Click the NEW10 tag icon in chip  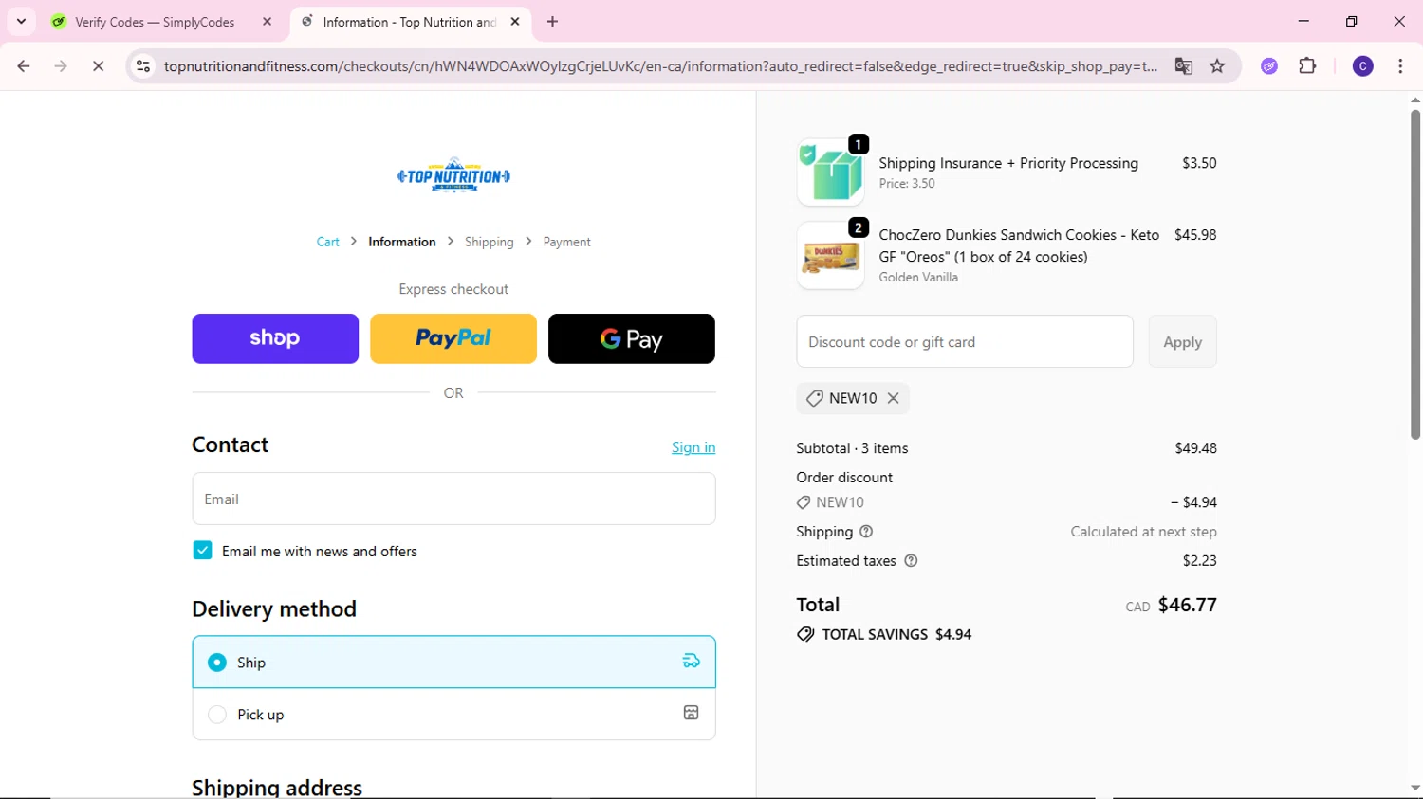click(814, 398)
